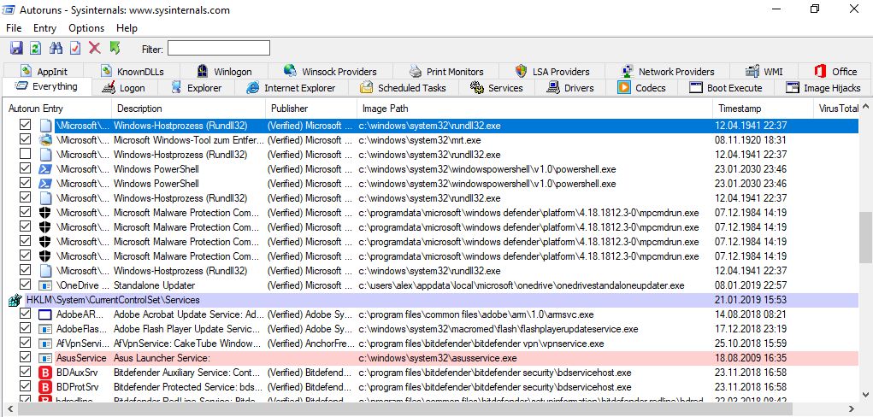Click the red B icon for BDProtSrv
The image size is (873, 417).
[x=45, y=387]
